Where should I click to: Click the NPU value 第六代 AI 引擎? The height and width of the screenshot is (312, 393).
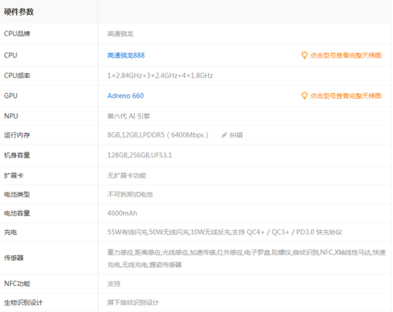[x=129, y=116]
